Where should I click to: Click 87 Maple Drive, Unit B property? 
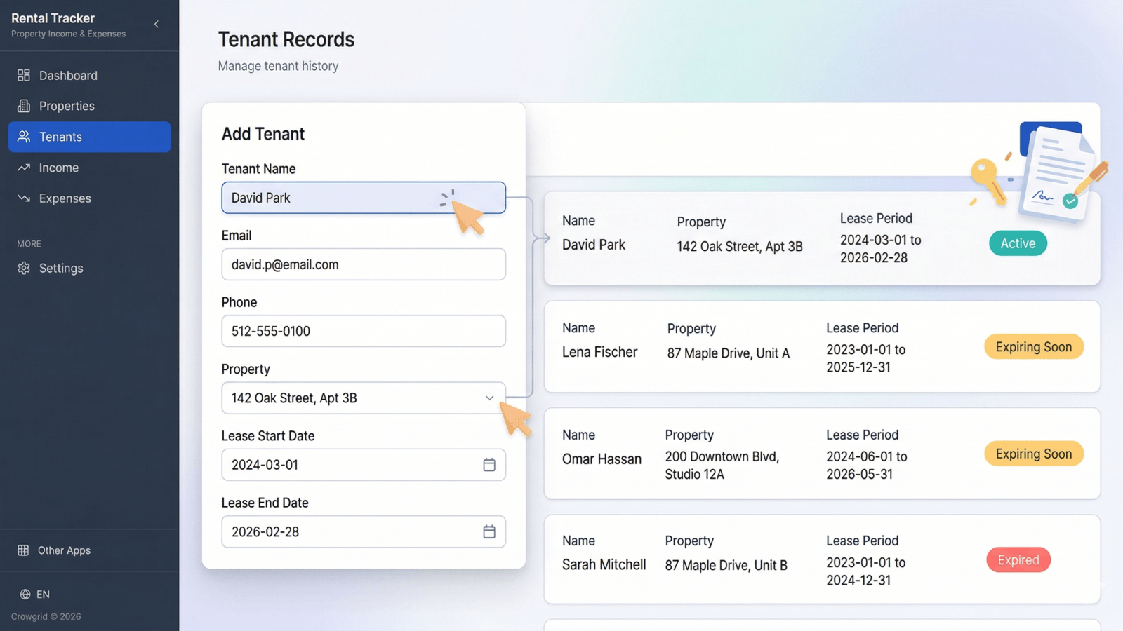(x=726, y=565)
